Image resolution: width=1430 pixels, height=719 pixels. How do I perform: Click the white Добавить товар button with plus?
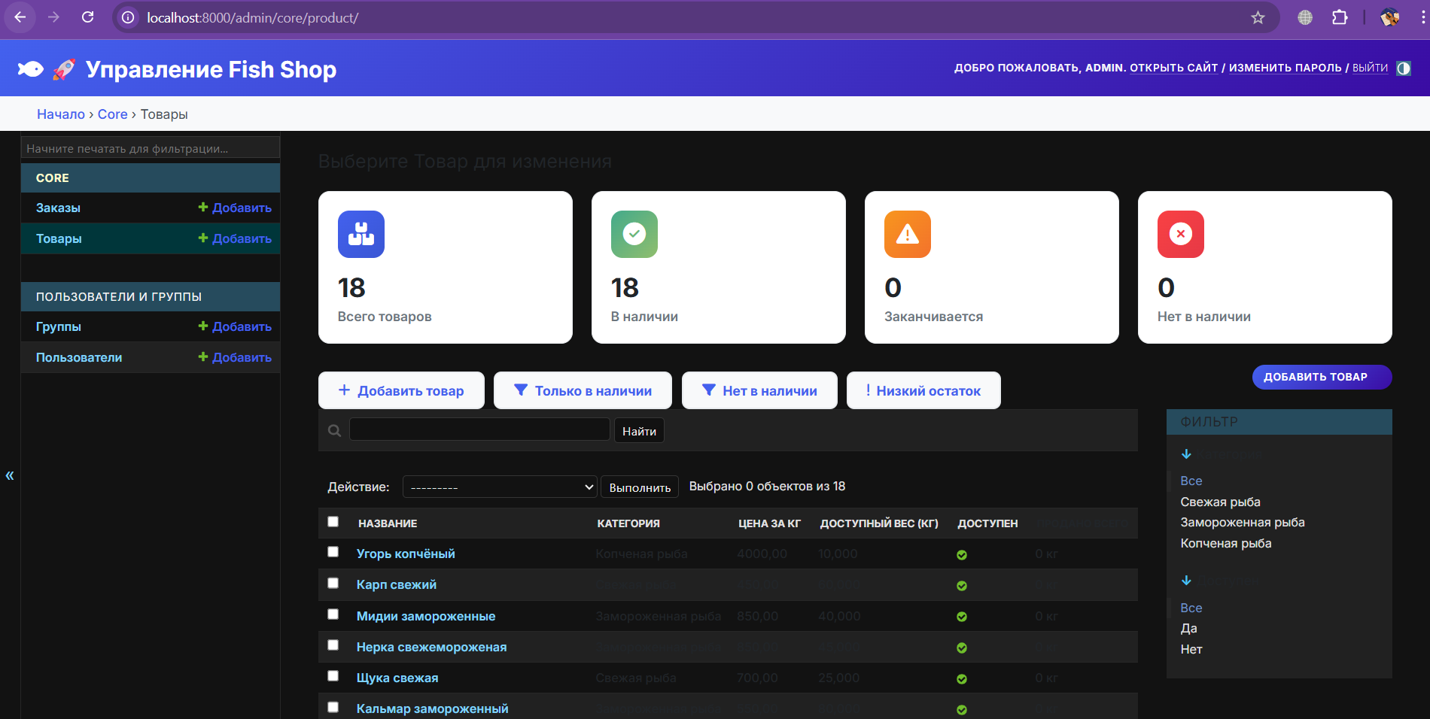point(401,390)
